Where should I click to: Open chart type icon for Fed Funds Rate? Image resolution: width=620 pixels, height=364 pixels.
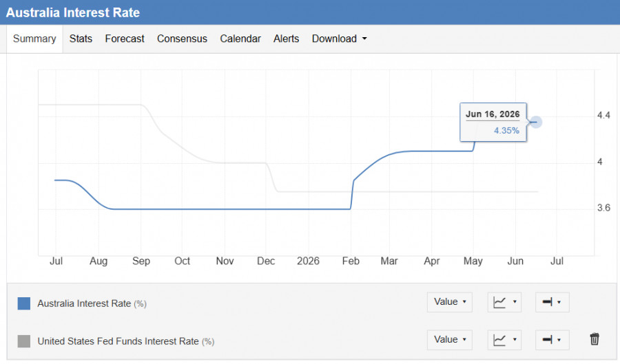(x=504, y=340)
